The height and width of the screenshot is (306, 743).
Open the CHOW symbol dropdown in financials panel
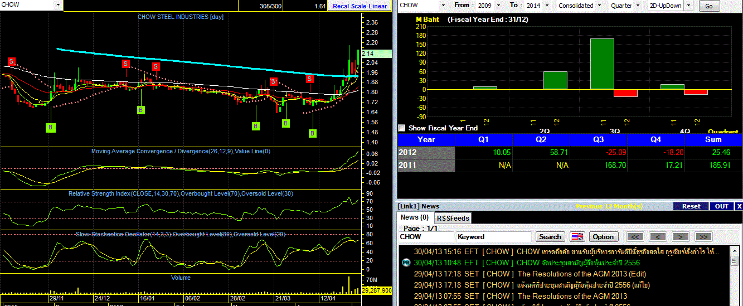tap(443, 5)
